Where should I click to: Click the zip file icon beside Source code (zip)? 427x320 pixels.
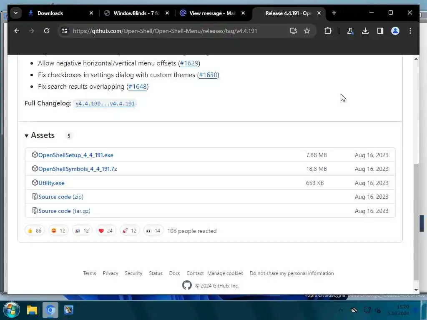pyautogui.click(x=35, y=196)
